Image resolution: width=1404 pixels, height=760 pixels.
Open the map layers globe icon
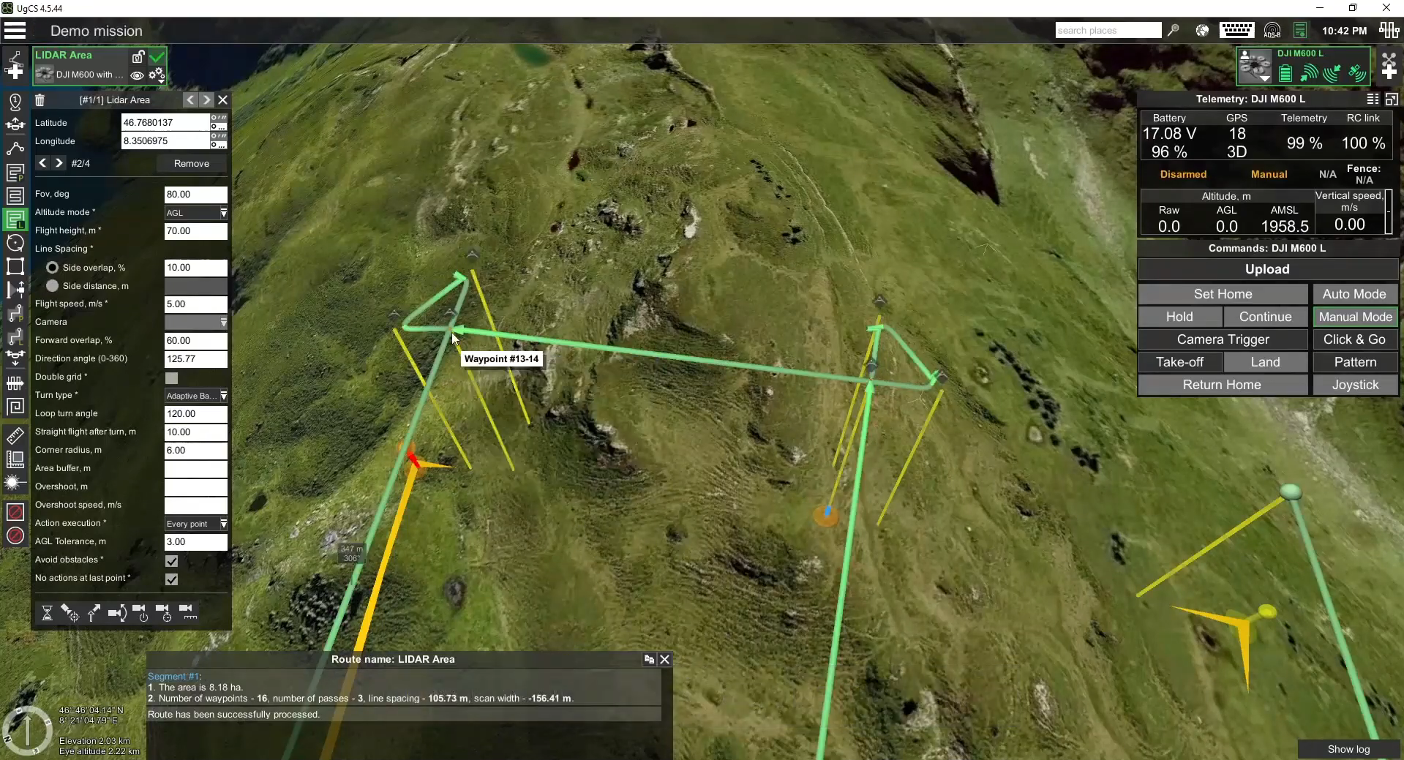(x=1202, y=31)
